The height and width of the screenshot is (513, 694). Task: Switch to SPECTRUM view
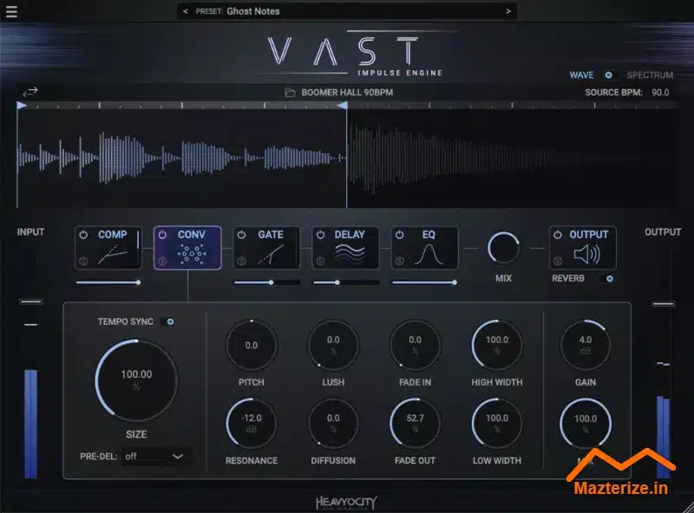[650, 75]
